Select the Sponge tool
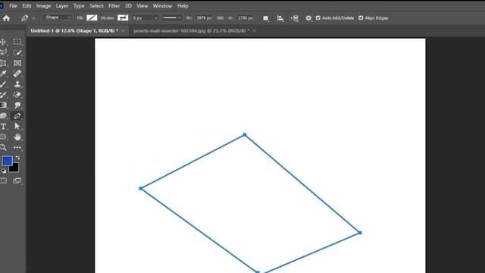485x273 pixels. pyautogui.click(x=3, y=116)
